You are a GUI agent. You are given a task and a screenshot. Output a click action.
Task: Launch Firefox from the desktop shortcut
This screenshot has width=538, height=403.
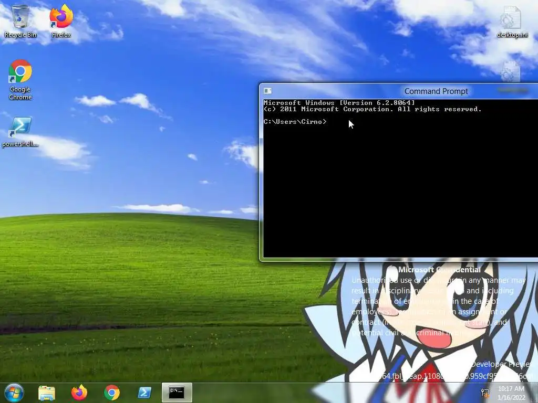tap(61, 21)
